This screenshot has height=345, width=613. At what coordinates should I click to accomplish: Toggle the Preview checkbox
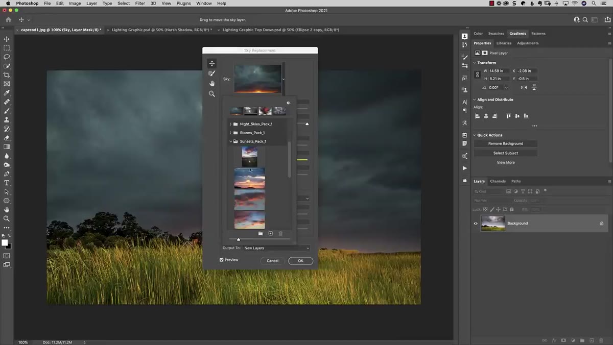click(222, 260)
